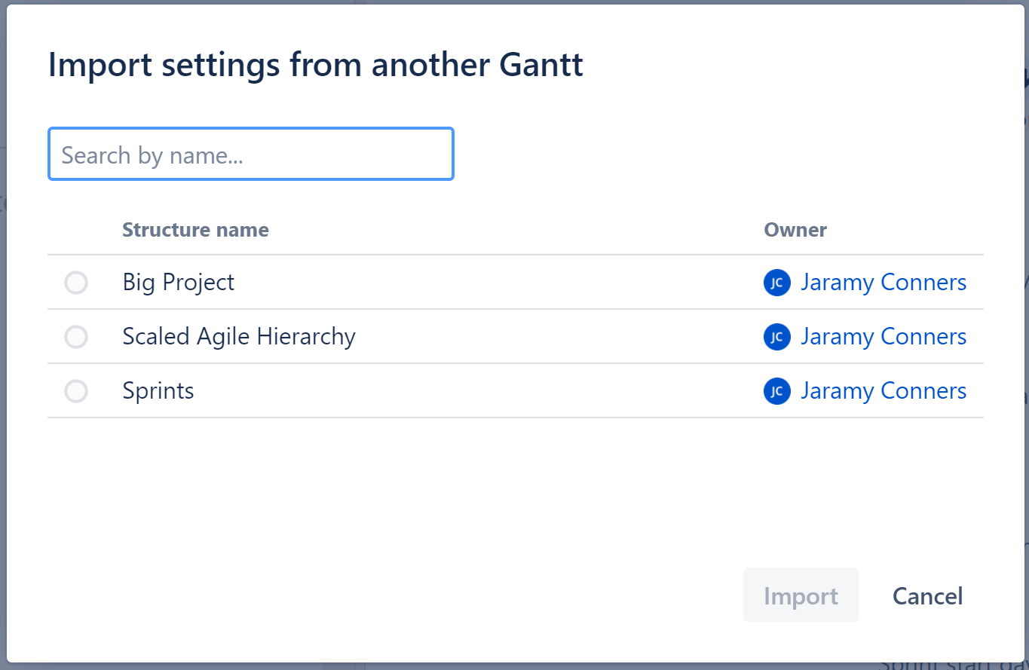This screenshot has width=1029, height=670.
Task: Select the radio button for Scaled Agile Hierarchy
Action: tap(75, 337)
